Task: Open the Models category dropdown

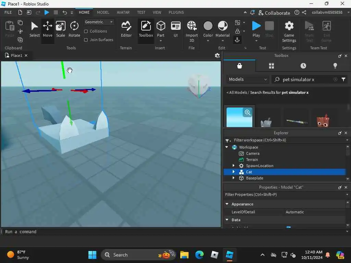Action: point(247,79)
